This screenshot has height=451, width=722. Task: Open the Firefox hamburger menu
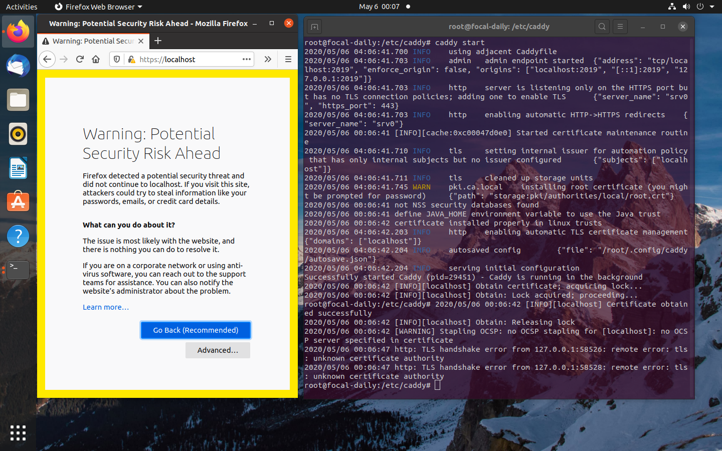tap(288, 59)
